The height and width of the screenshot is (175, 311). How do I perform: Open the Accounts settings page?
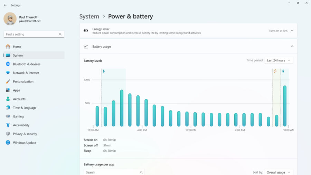pos(19,99)
